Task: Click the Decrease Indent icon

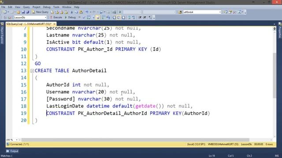Action: (x=140, y=18)
